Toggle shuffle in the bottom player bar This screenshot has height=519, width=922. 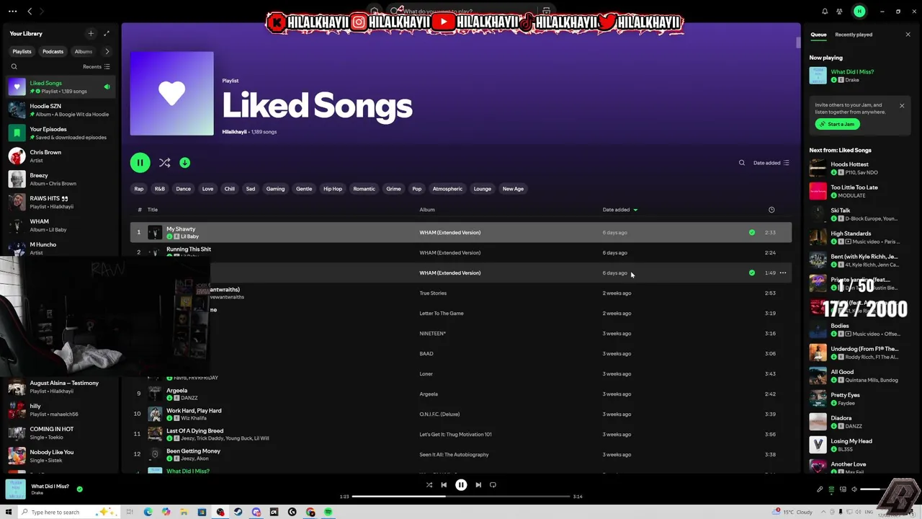(429, 485)
